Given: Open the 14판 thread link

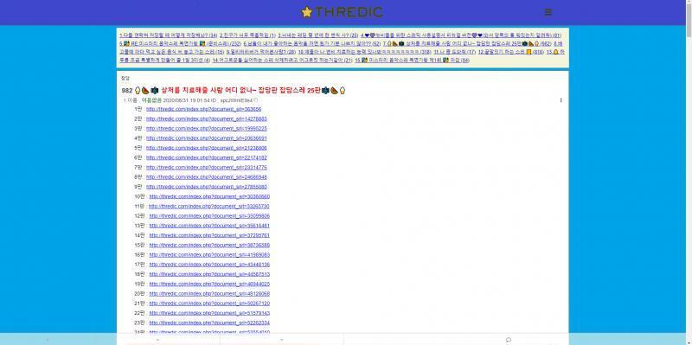Looking at the screenshot, I should click(209, 235).
